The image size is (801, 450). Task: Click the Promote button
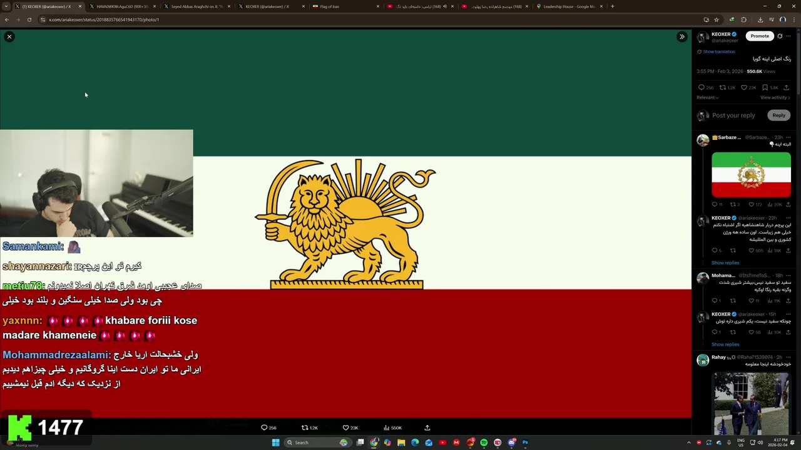coord(760,36)
